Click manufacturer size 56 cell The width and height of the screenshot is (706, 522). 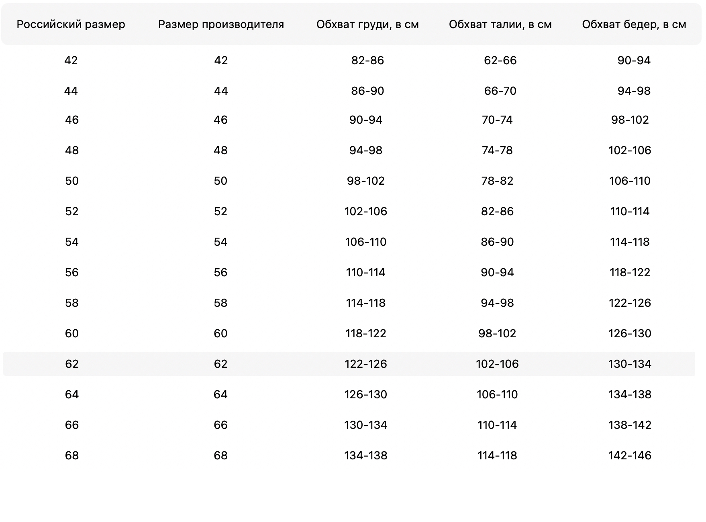tap(220, 272)
